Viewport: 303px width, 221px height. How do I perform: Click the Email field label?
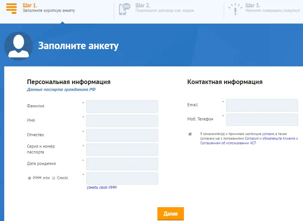pyautogui.click(x=192, y=105)
